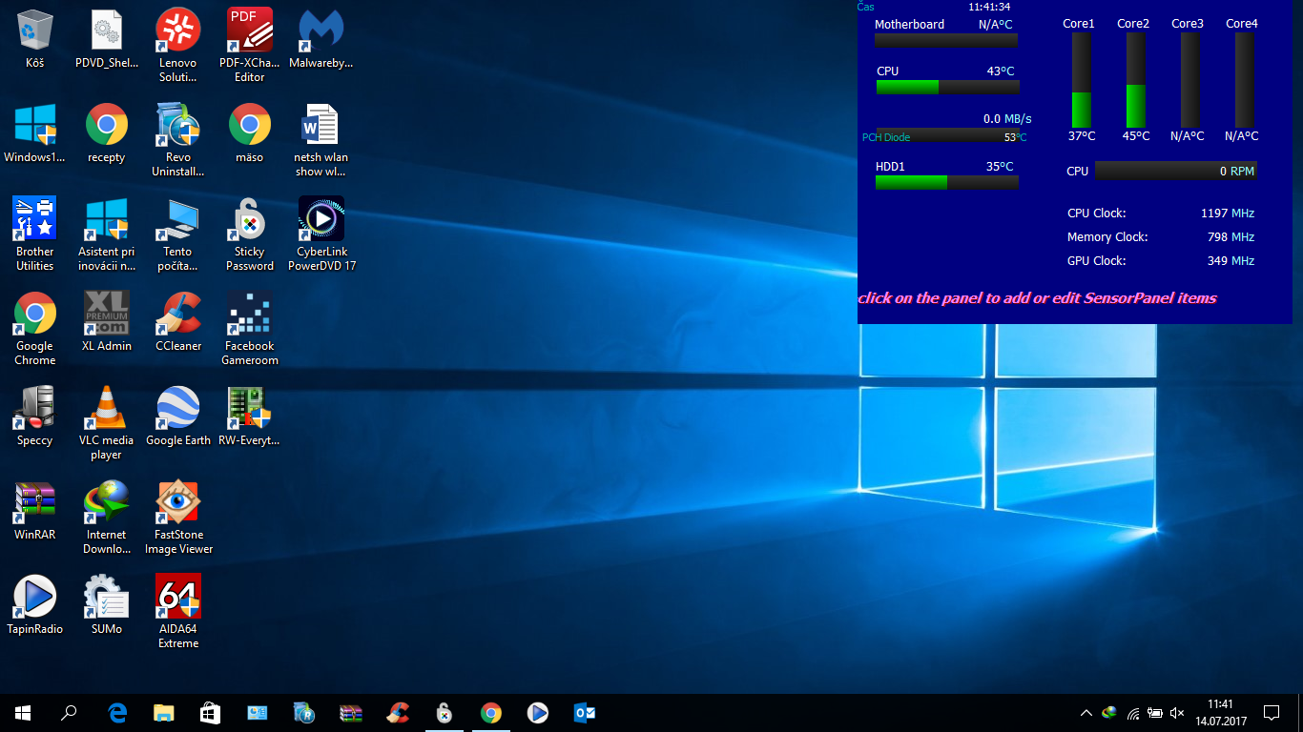
Task: Open the Windows Start menu
Action: click(x=23, y=713)
